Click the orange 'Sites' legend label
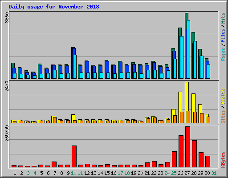The width and height of the screenshot is (228, 178). 223,117
